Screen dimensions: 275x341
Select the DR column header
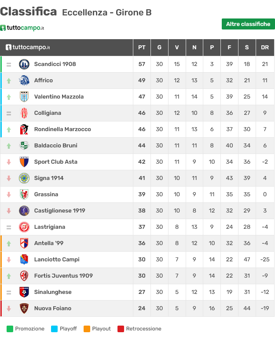point(265,48)
